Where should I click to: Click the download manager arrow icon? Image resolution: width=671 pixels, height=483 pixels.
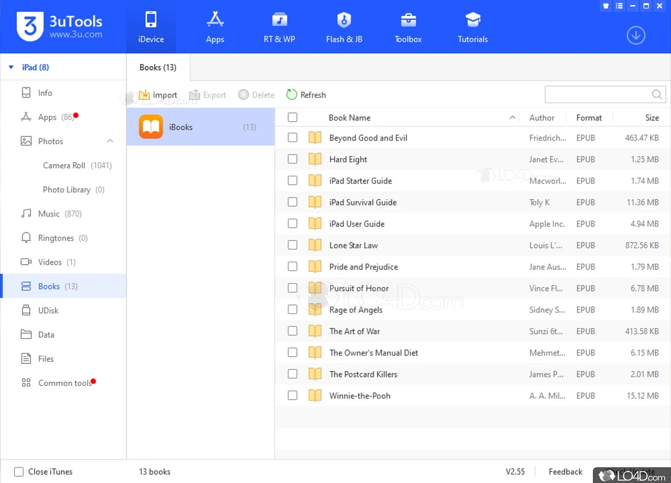click(x=635, y=36)
